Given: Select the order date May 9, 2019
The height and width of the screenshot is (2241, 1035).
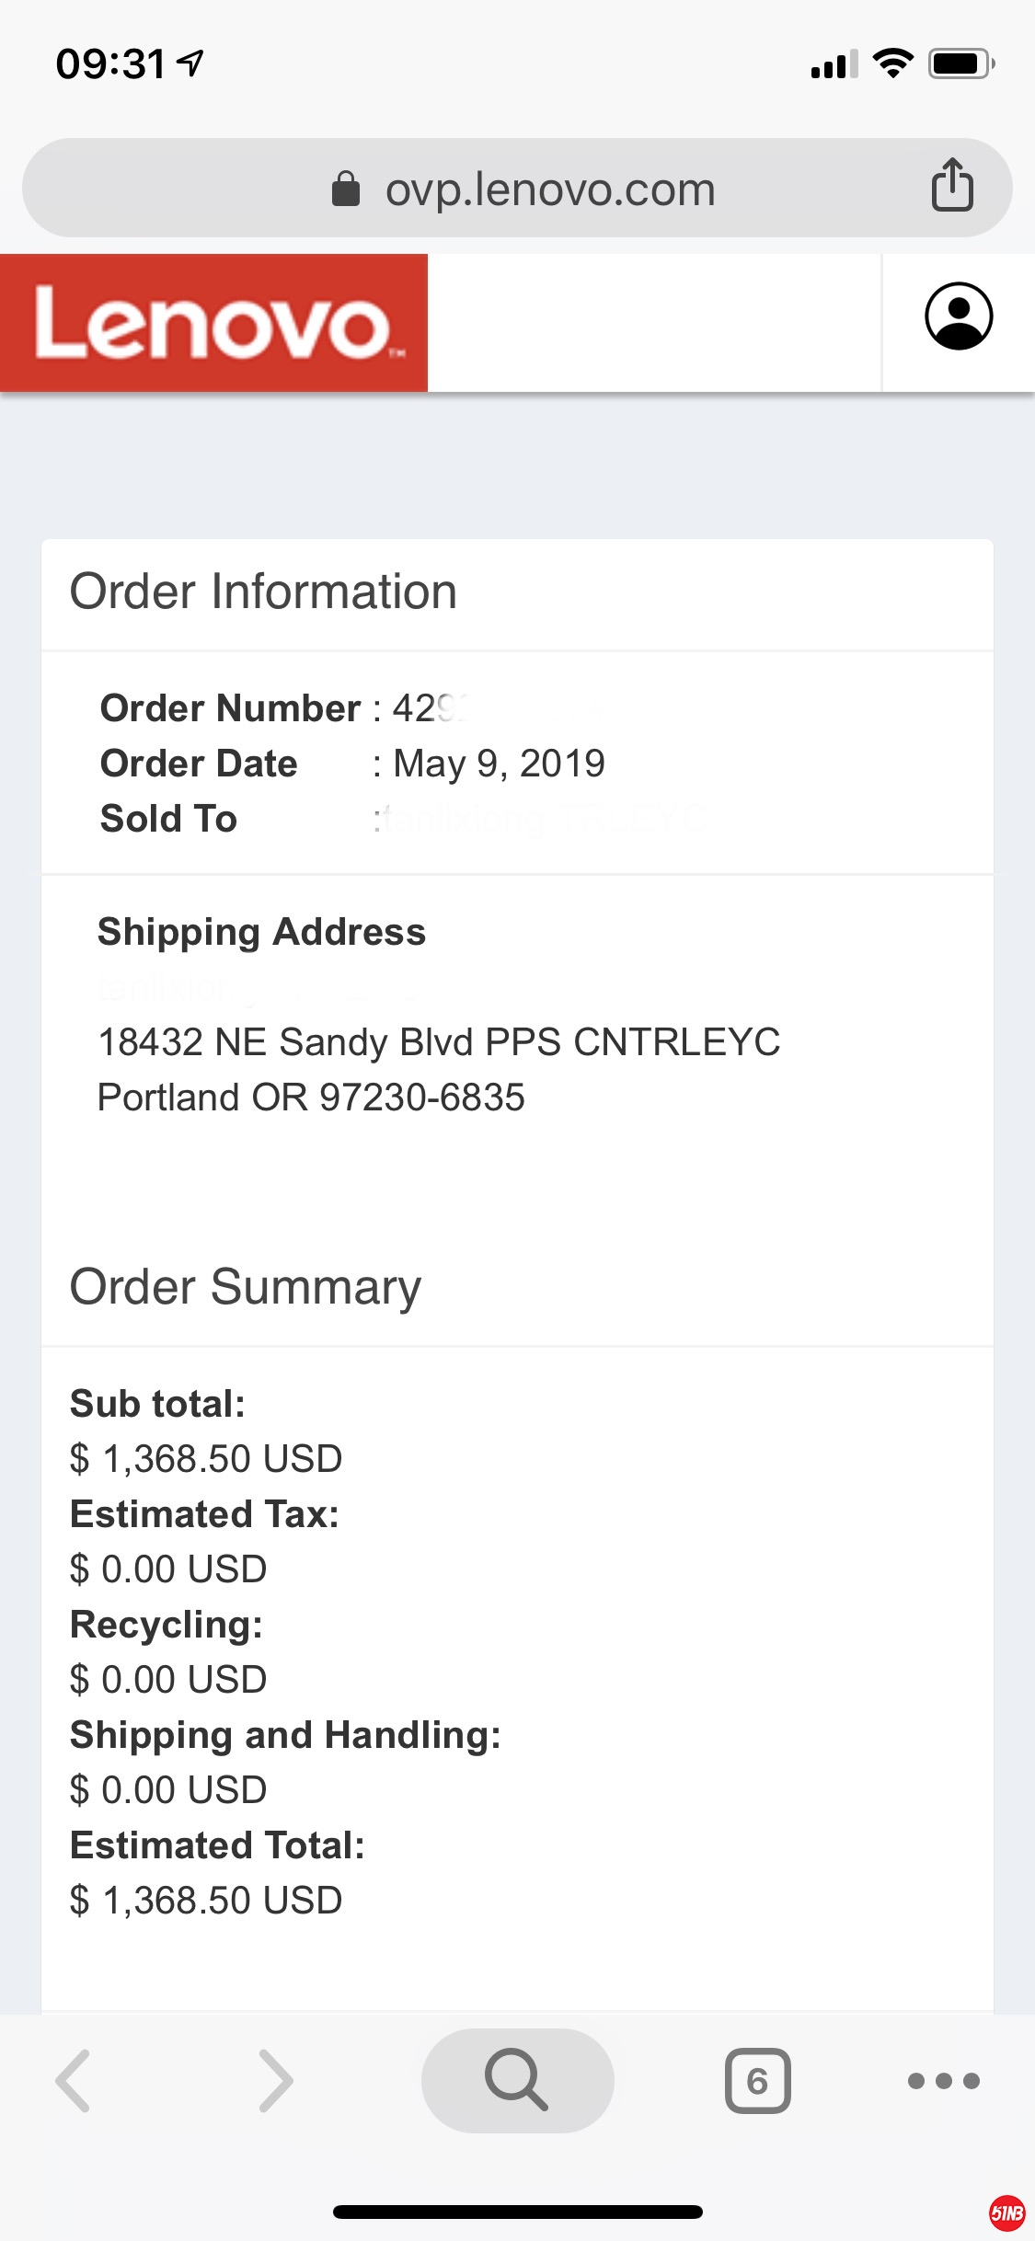Looking at the screenshot, I should pos(499,764).
